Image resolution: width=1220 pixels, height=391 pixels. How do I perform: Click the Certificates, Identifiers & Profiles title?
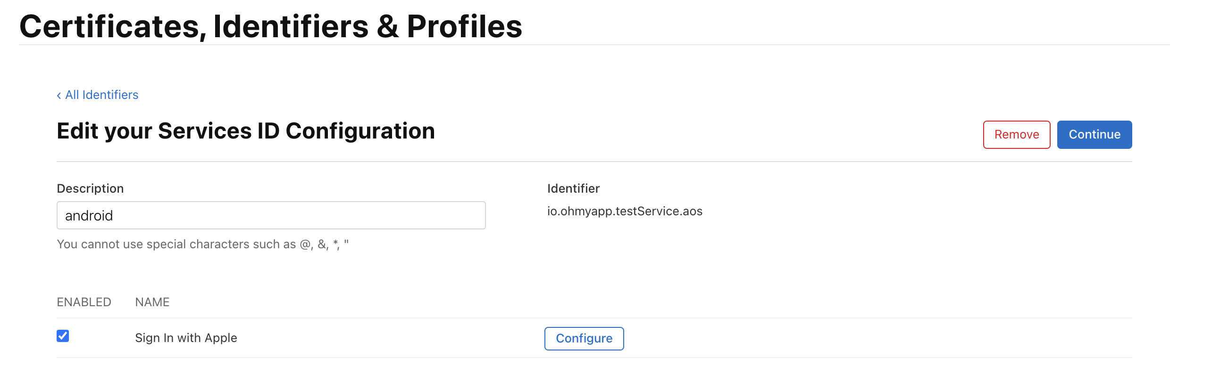(x=270, y=26)
